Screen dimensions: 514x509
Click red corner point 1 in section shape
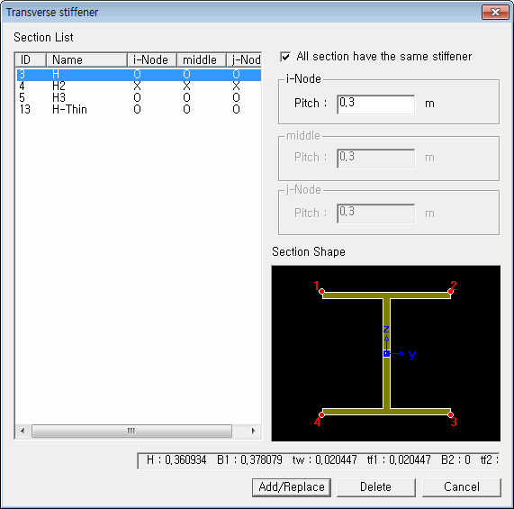pos(321,291)
